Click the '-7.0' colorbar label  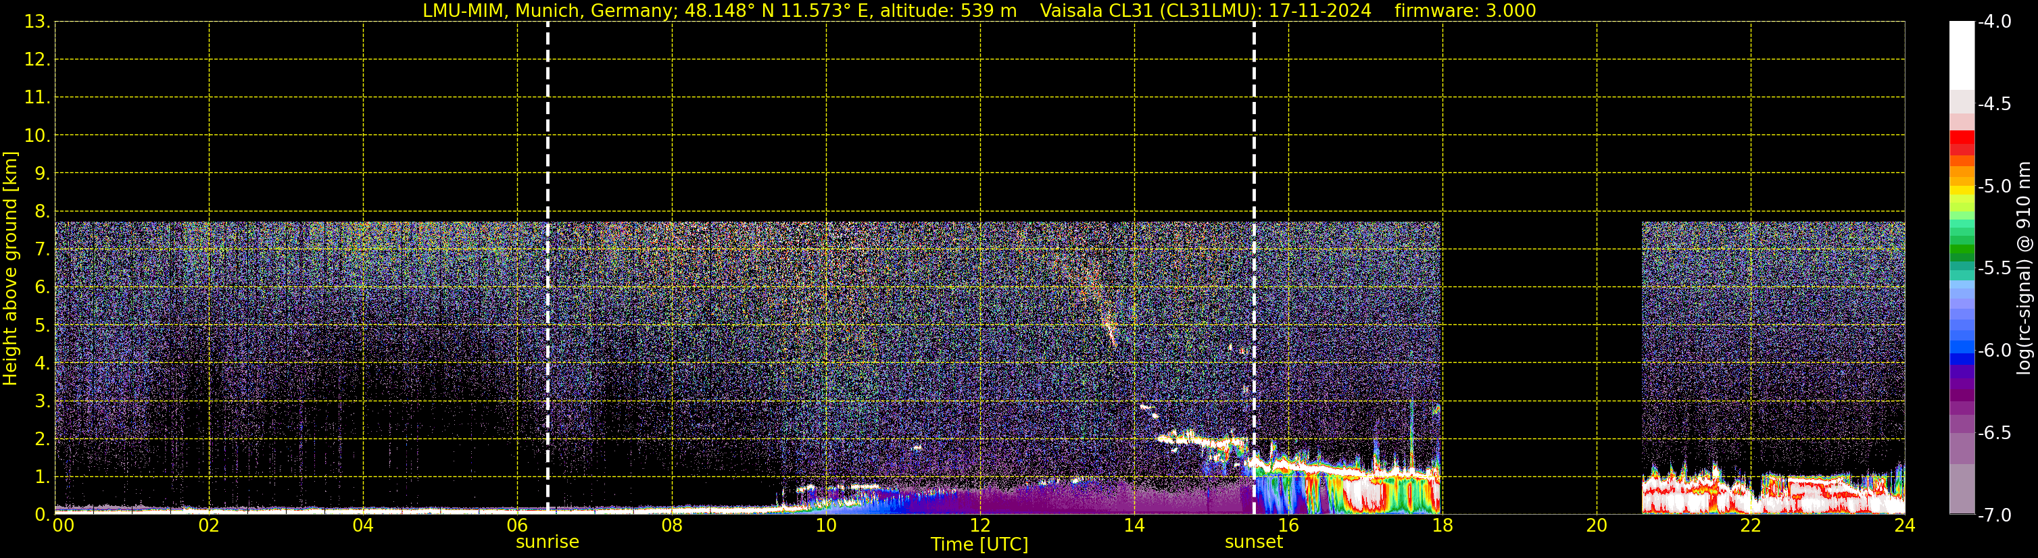pyautogui.click(x=1995, y=515)
